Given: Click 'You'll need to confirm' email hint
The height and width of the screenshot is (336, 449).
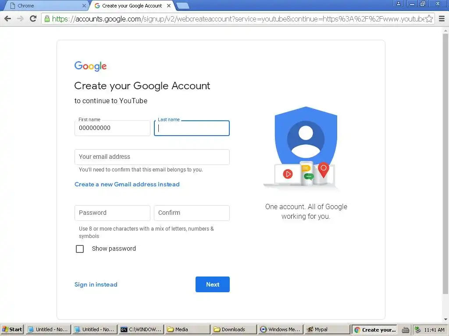Looking at the screenshot, I should click(141, 170).
